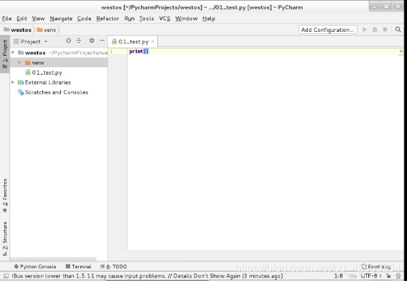This screenshot has height=281, width=407.
Task: Open Project panel settings gear
Action: (x=92, y=41)
